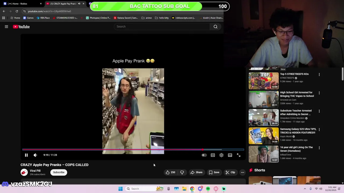
Task: Go back with the browser back arrow
Action: [x=4, y=11]
